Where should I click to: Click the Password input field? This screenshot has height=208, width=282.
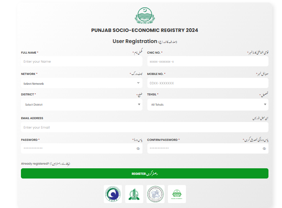pos(82,148)
